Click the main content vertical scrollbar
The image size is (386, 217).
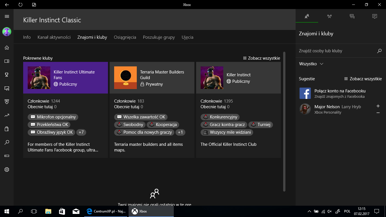(284, 121)
